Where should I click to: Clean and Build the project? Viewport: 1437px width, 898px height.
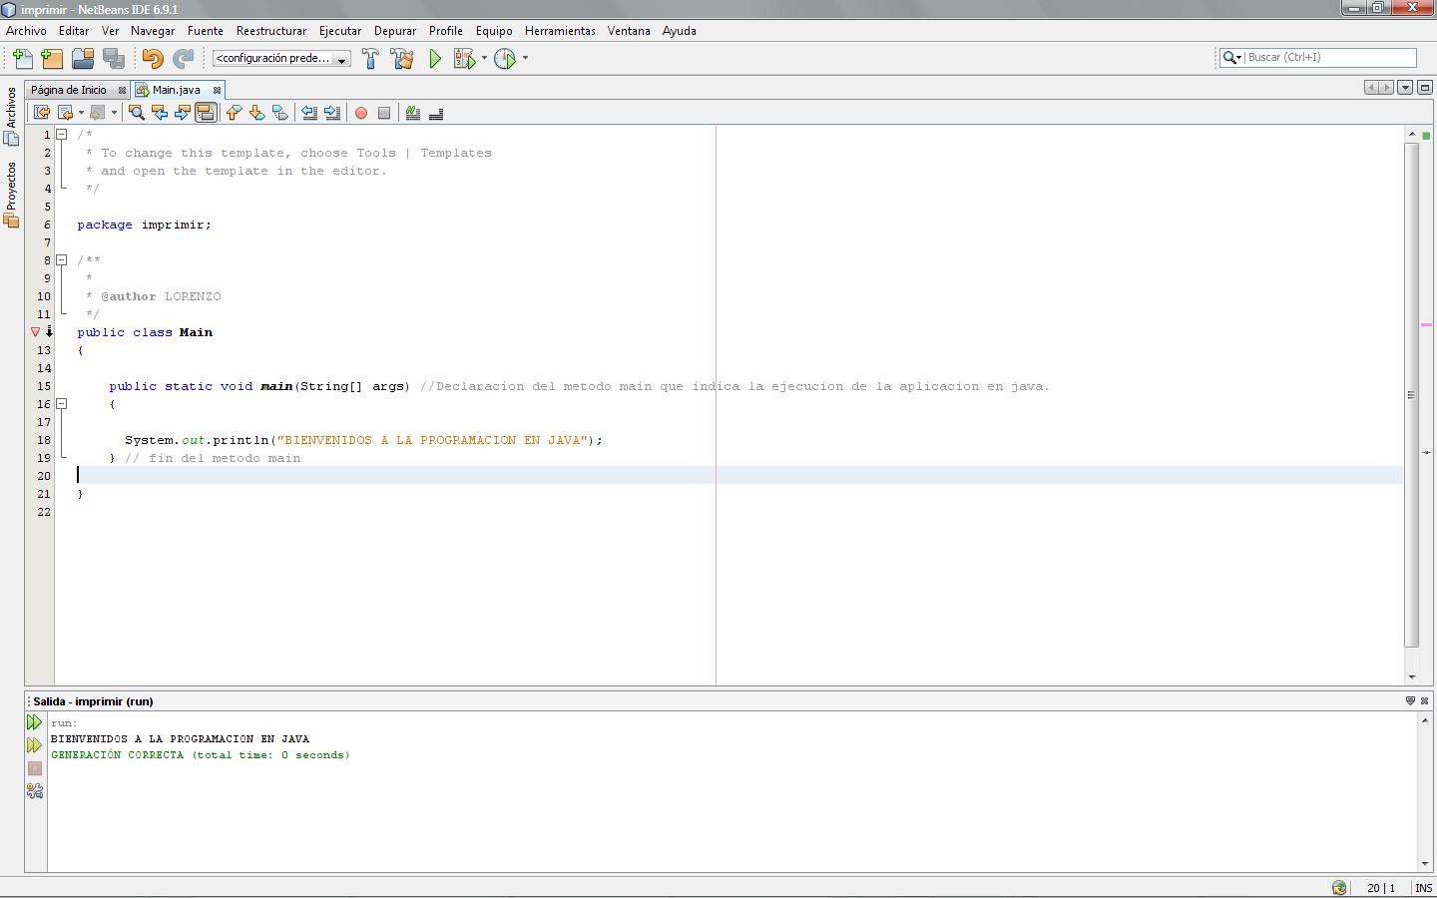pyautogui.click(x=401, y=58)
